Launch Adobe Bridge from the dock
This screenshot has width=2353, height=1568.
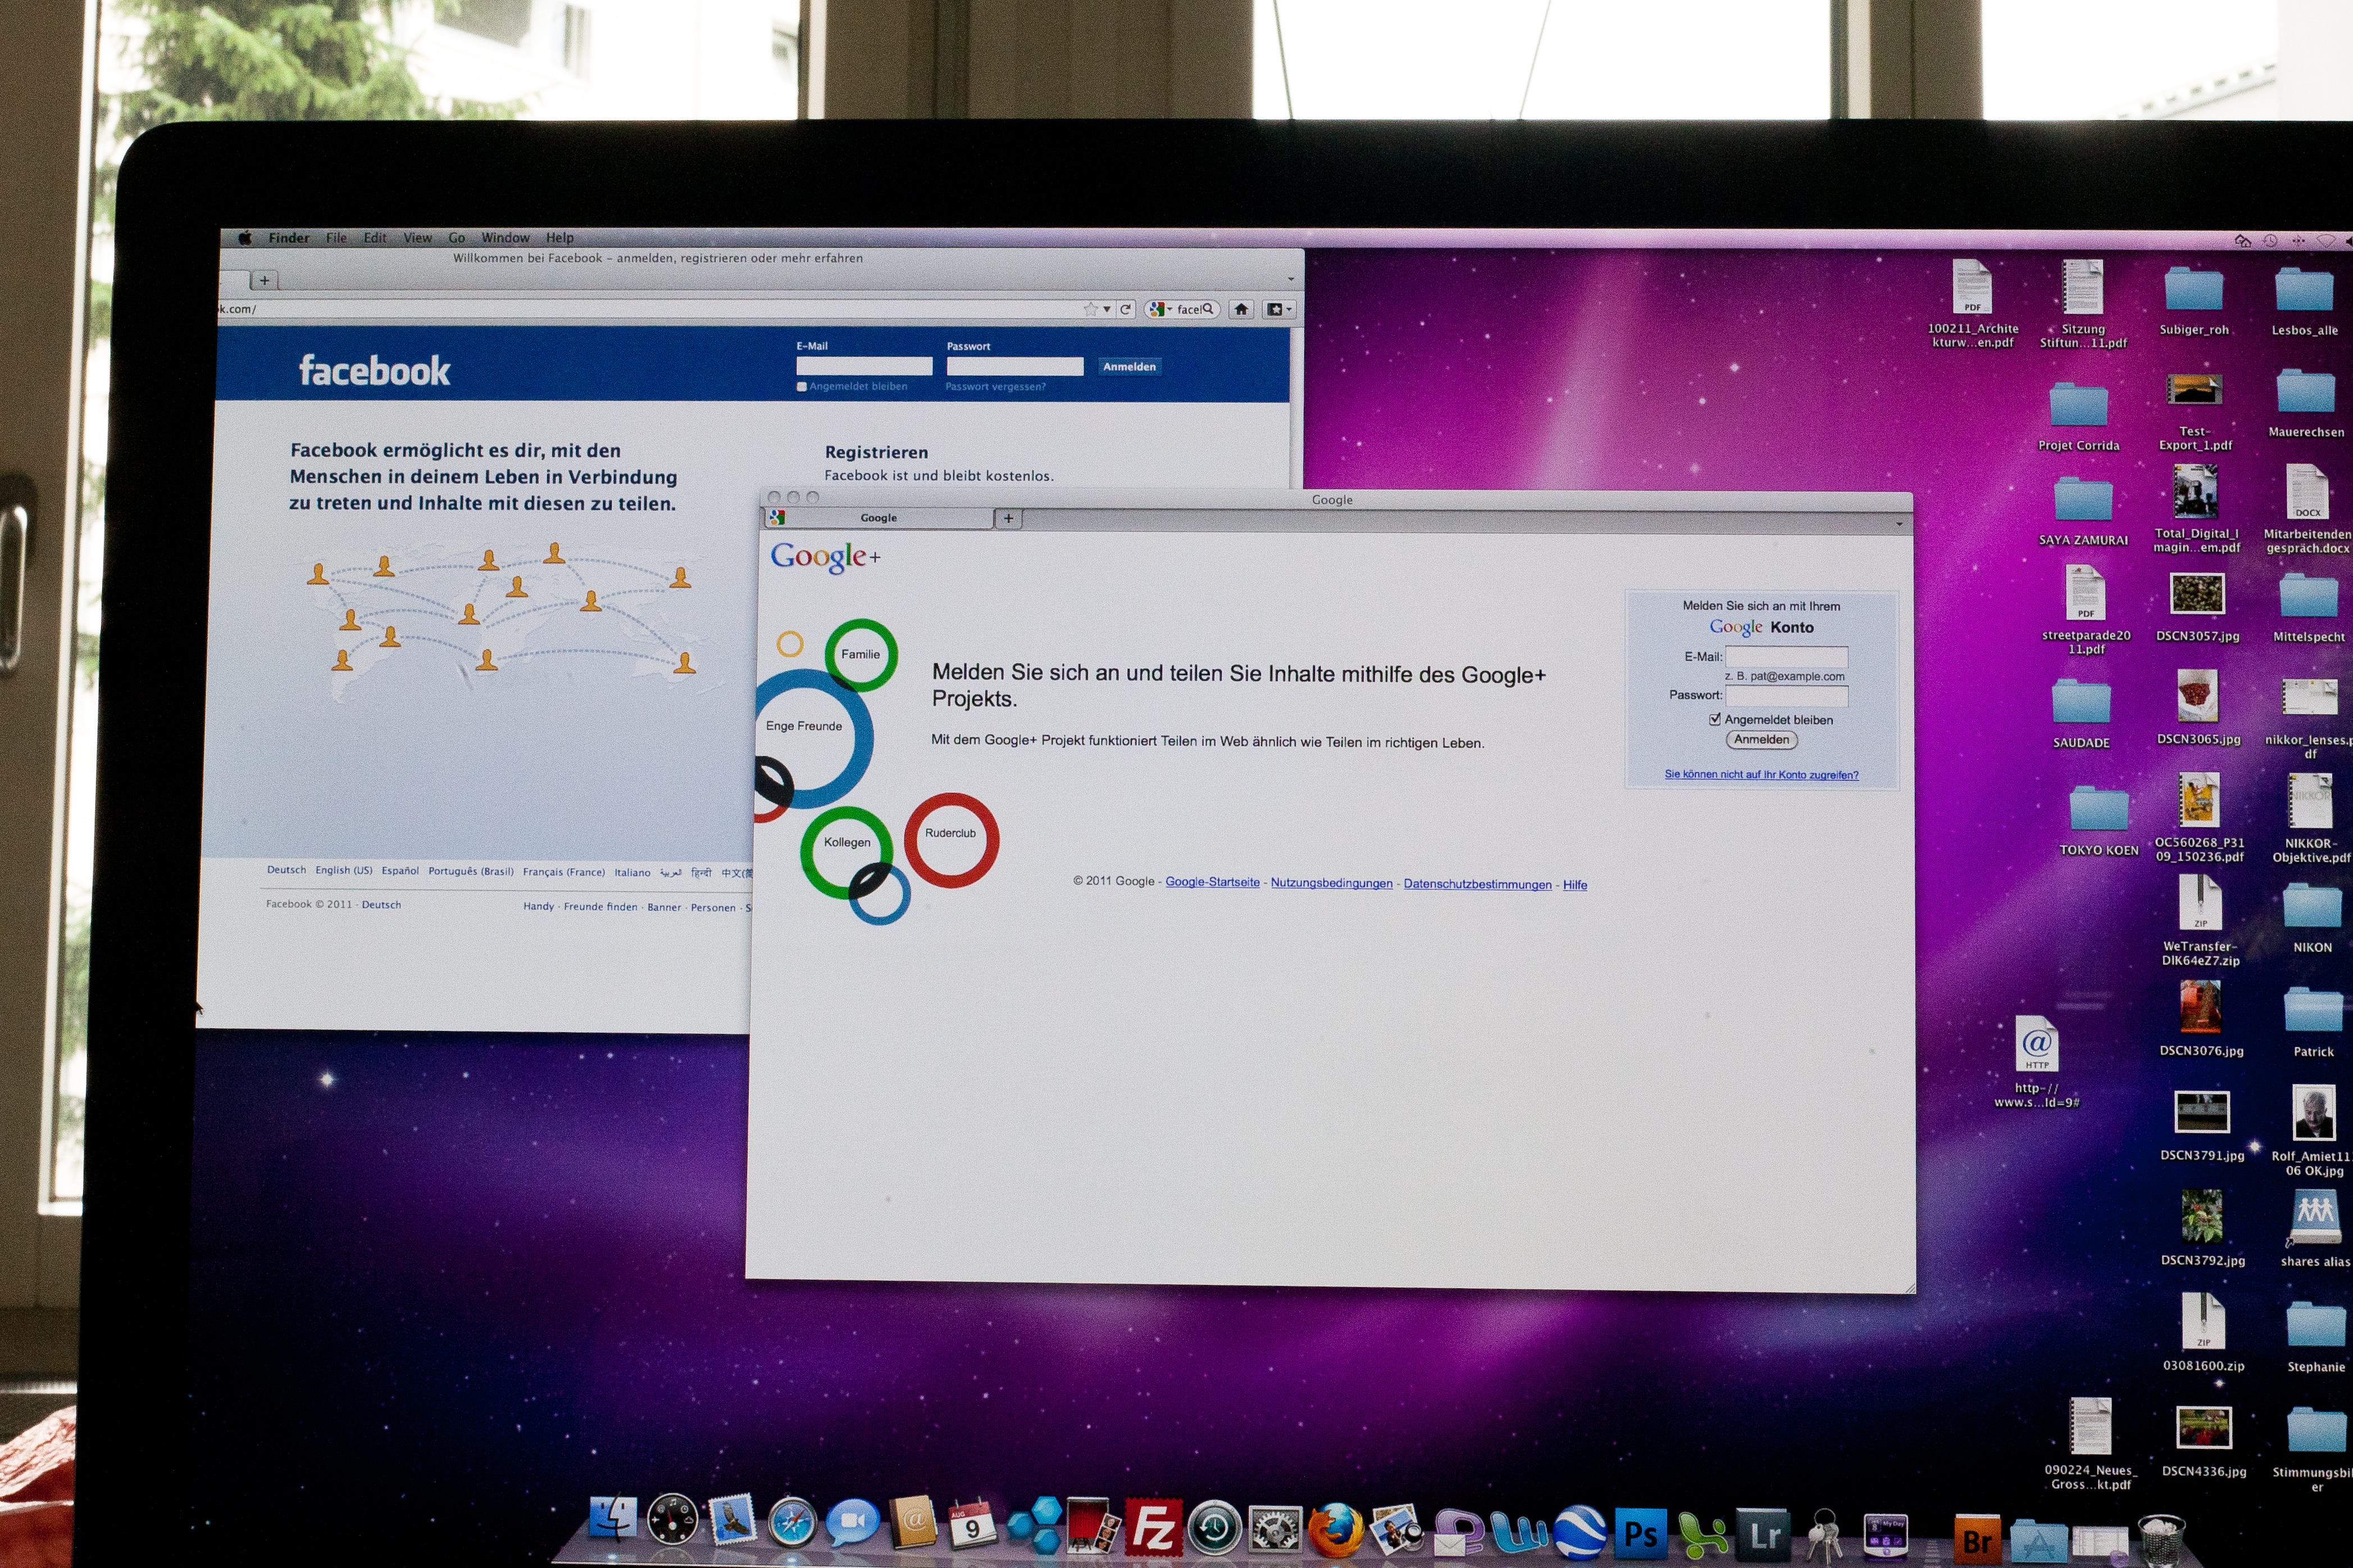[1977, 1540]
